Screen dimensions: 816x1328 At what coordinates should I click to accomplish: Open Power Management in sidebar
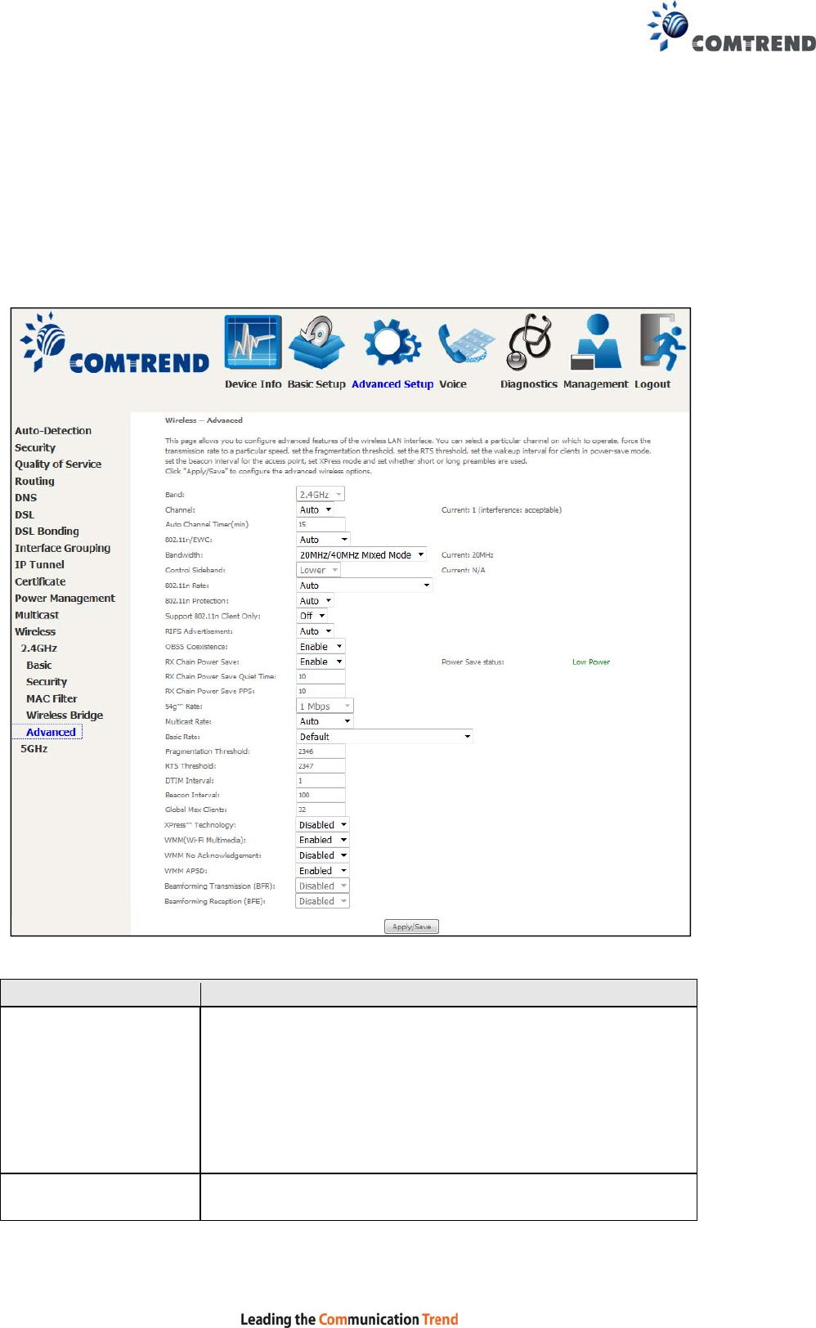tap(65, 599)
